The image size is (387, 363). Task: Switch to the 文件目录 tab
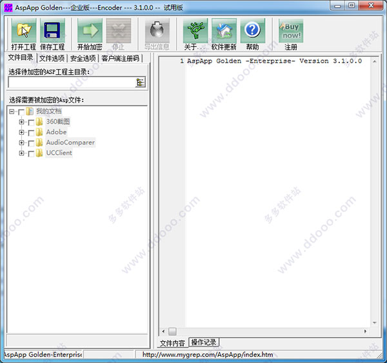click(x=21, y=57)
